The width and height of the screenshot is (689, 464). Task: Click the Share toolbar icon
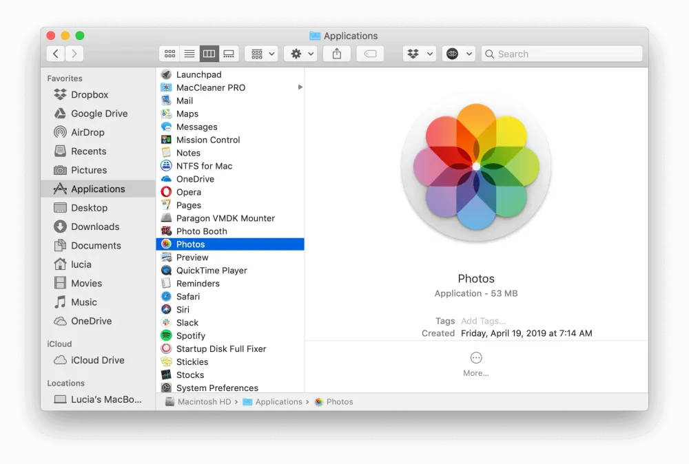[337, 54]
